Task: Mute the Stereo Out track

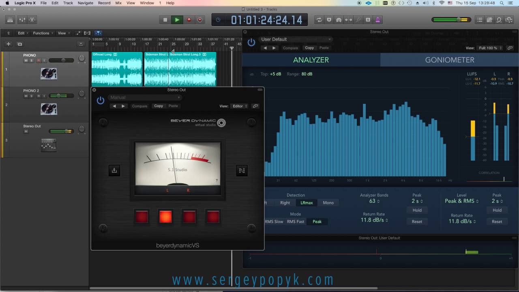Action: [x=26, y=131]
